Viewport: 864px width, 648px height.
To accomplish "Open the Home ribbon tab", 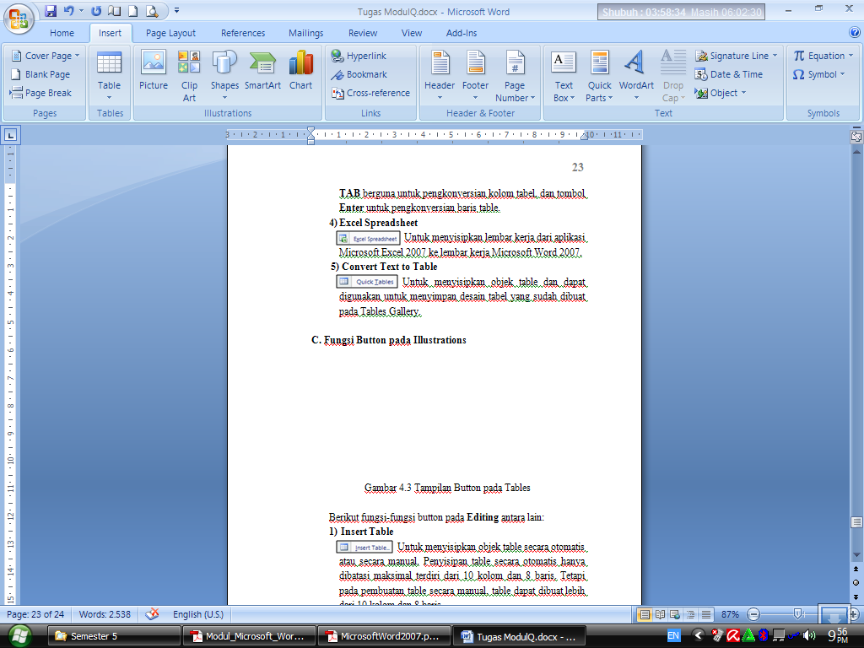I will [x=62, y=33].
